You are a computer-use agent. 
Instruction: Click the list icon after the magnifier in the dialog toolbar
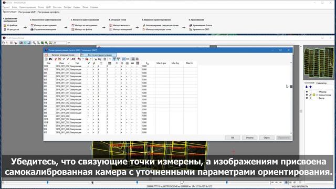105,59
